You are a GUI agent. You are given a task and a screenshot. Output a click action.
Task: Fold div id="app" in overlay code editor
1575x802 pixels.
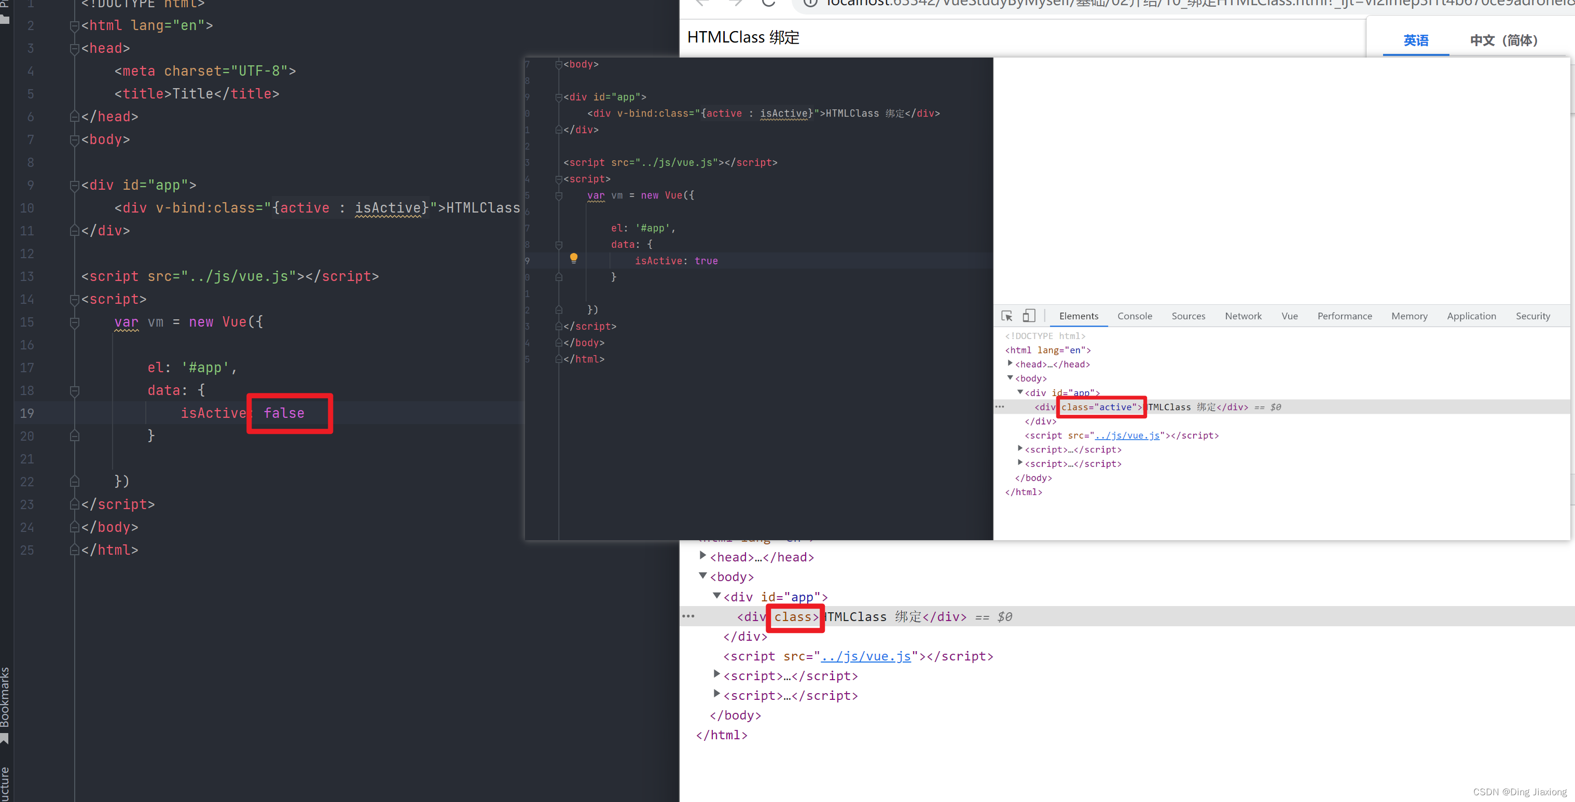pyautogui.click(x=558, y=97)
